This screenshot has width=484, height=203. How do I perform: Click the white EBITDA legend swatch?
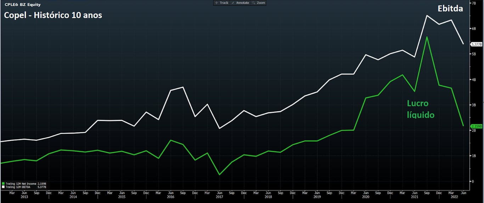(x=3, y=186)
